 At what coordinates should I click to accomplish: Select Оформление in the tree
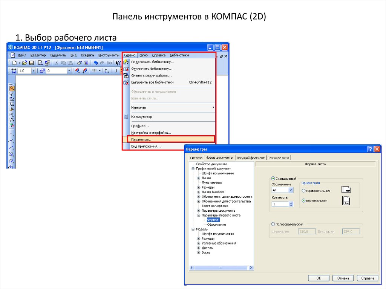pos(216,225)
